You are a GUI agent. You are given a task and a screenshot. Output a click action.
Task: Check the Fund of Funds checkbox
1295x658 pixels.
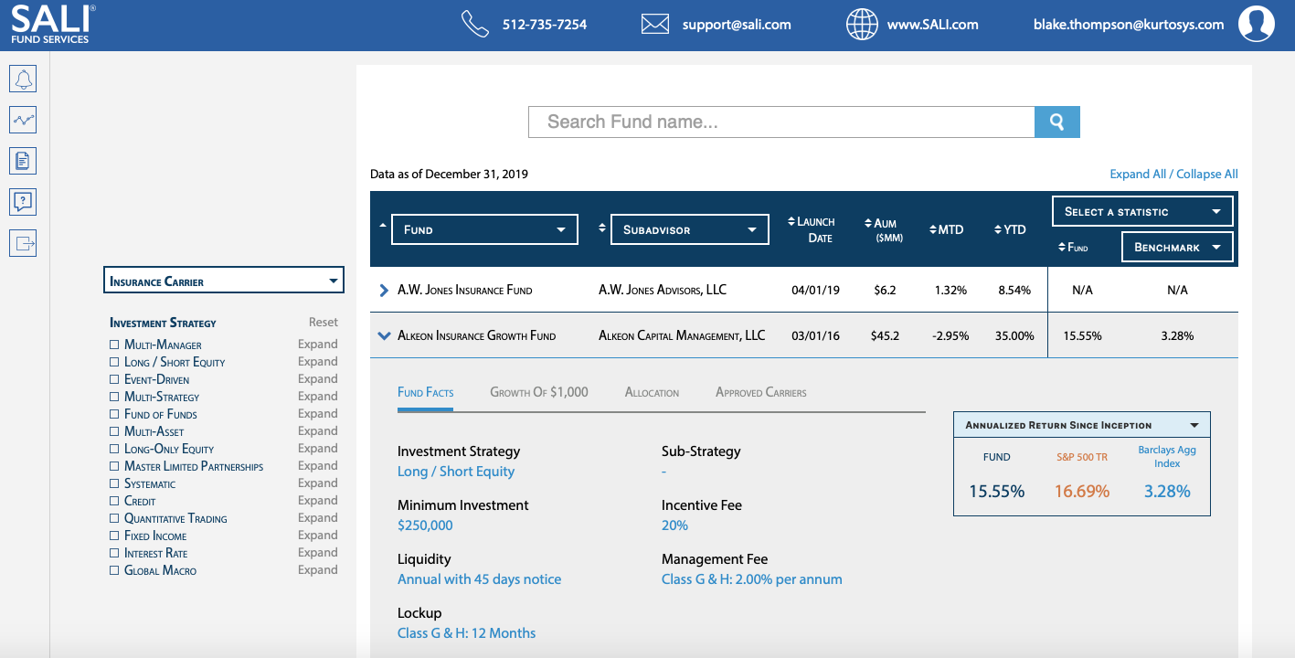pyautogui.click(x=114, y=414)
